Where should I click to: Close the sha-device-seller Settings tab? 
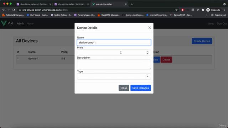[88, 4]
